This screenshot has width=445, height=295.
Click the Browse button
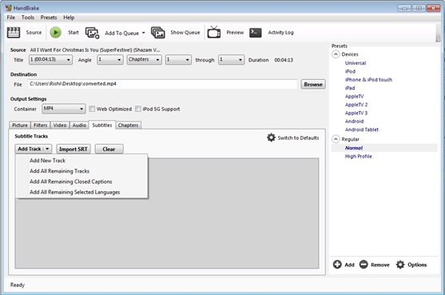[313, 84]
